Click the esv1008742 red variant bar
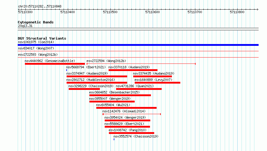This screenshot has height=151, width=267. tap(132, 133)
